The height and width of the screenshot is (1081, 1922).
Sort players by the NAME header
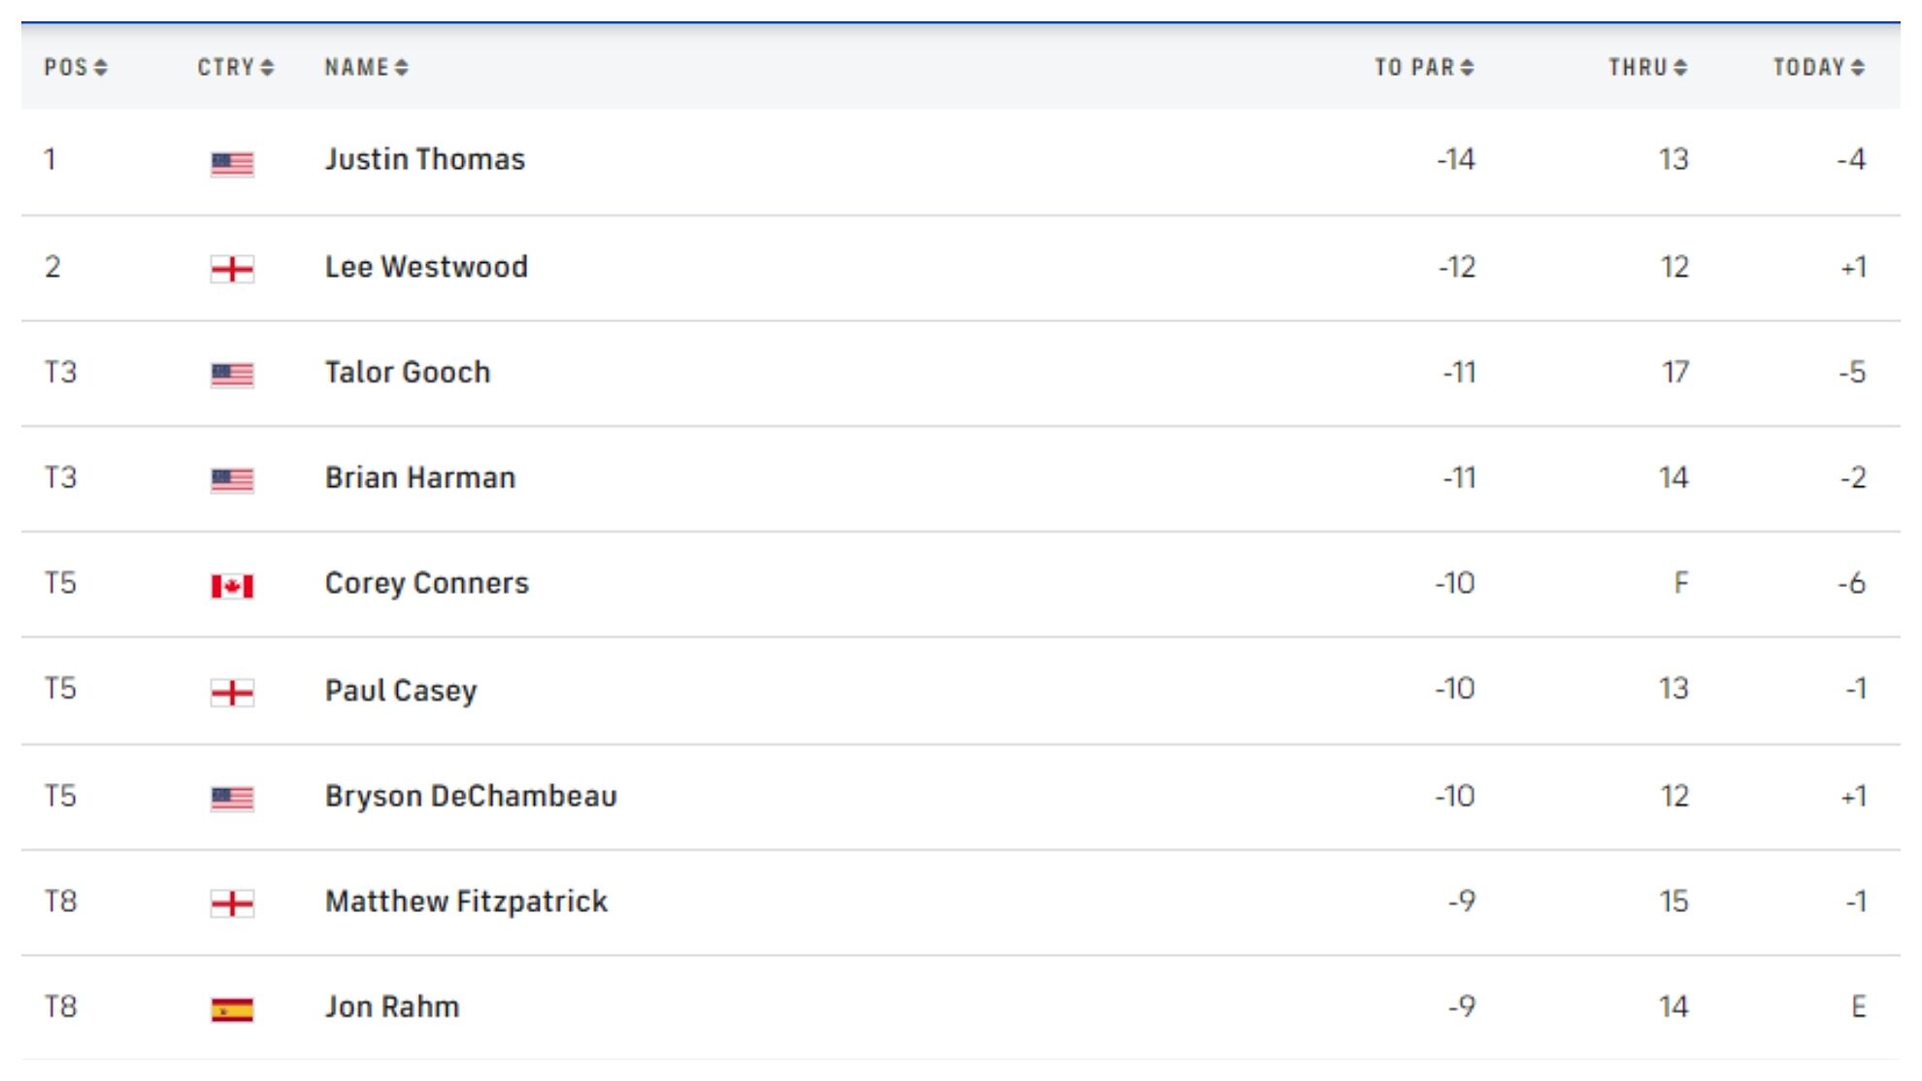(x=366, y=67)
